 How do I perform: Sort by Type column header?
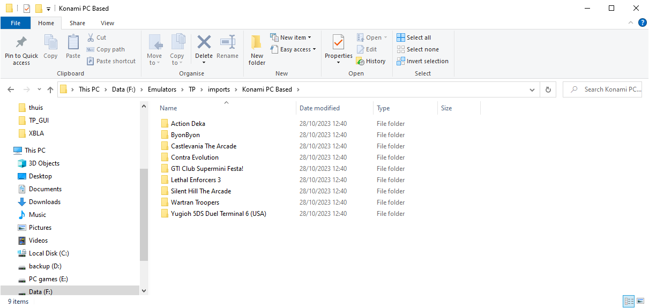pos(405,108)
